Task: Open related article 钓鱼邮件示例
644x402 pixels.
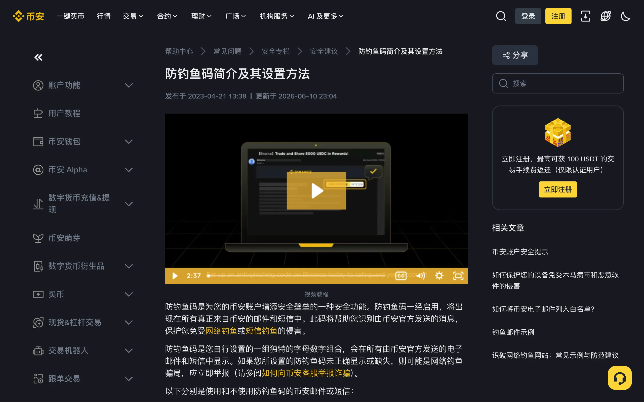Action: (513, 332)
